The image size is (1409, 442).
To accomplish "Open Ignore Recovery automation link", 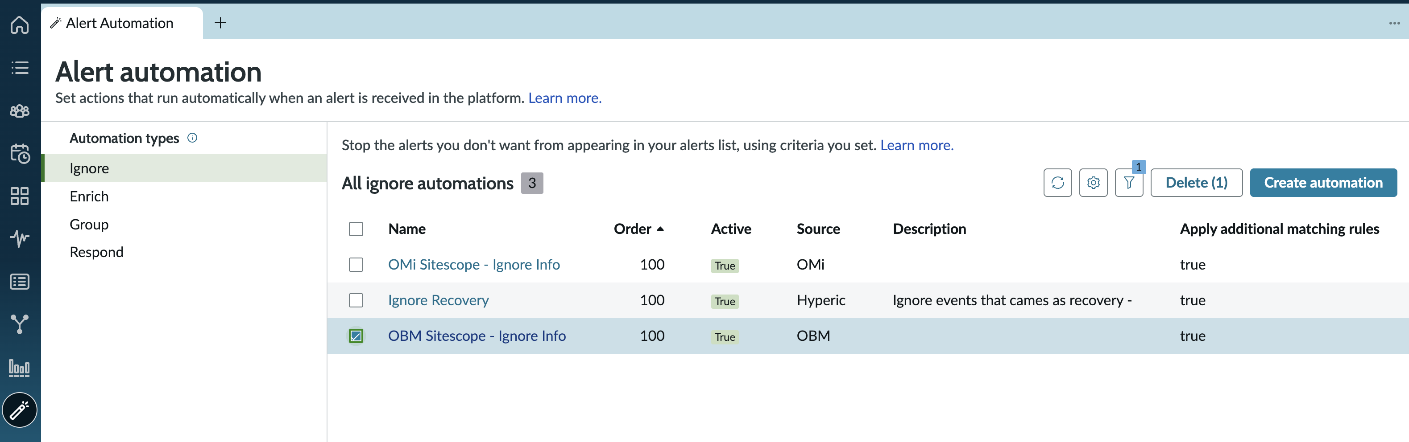I will pyautogui.click(x=438, y=300).
